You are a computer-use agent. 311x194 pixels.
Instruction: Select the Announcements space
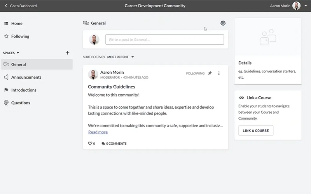pos(26,77)
